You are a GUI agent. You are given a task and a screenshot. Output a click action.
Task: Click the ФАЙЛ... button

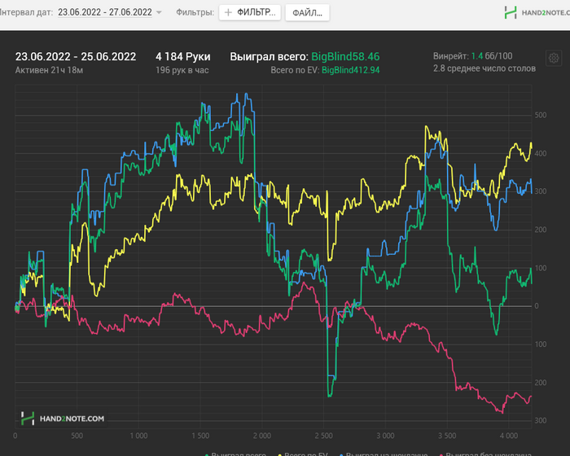(x=307, y=13)
